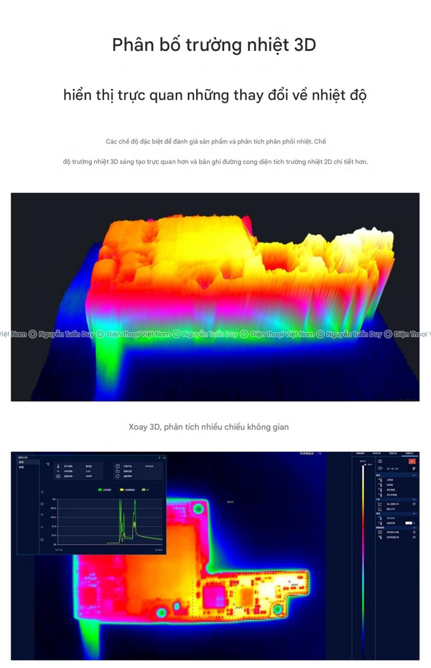Click the camera snapshot icon in right panel
The width and height of the screenshot is (431, 668).
coord(380,461)
